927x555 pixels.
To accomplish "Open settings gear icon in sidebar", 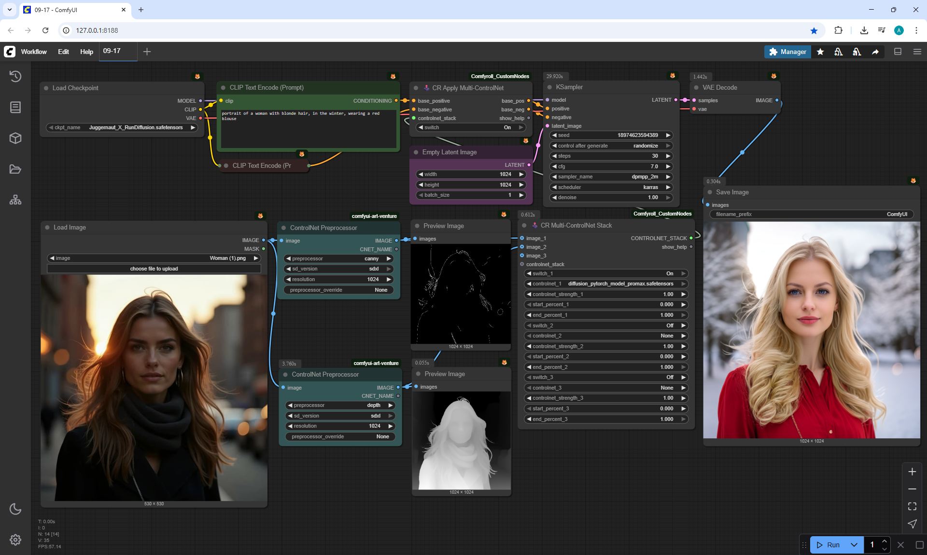I will click(x=15, y=540).
